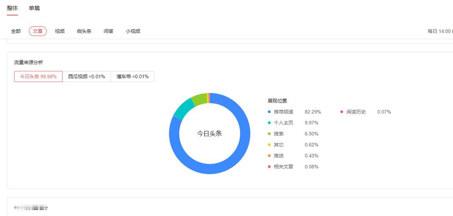Screen dimensions: 453x216
Task: Click the orange 推送 legend dot
Action: tap(269, 156)
